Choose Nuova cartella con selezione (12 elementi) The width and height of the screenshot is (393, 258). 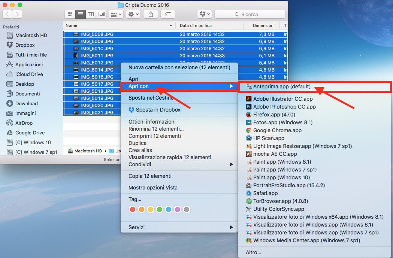coord(179,67)
